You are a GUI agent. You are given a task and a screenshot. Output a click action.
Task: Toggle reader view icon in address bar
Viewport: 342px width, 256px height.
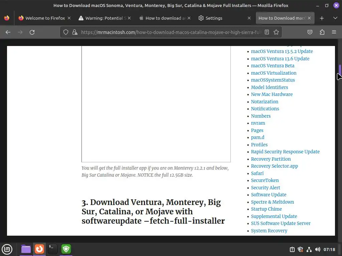[267, 32]
